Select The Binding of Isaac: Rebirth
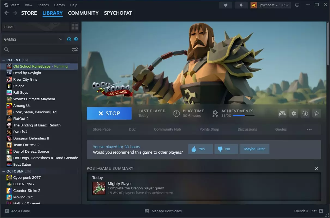Viewport: 330px width, 218px height. pos(39,125)
